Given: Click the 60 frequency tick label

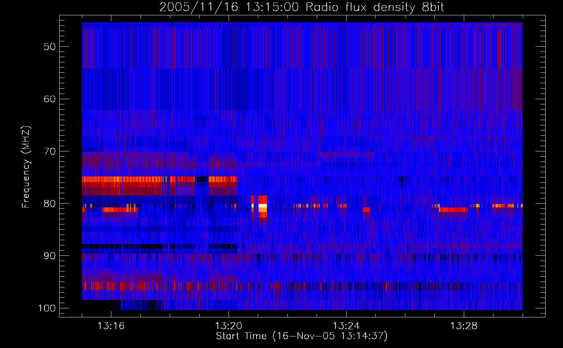Looking at the screenshot, I should coord(49,99).
